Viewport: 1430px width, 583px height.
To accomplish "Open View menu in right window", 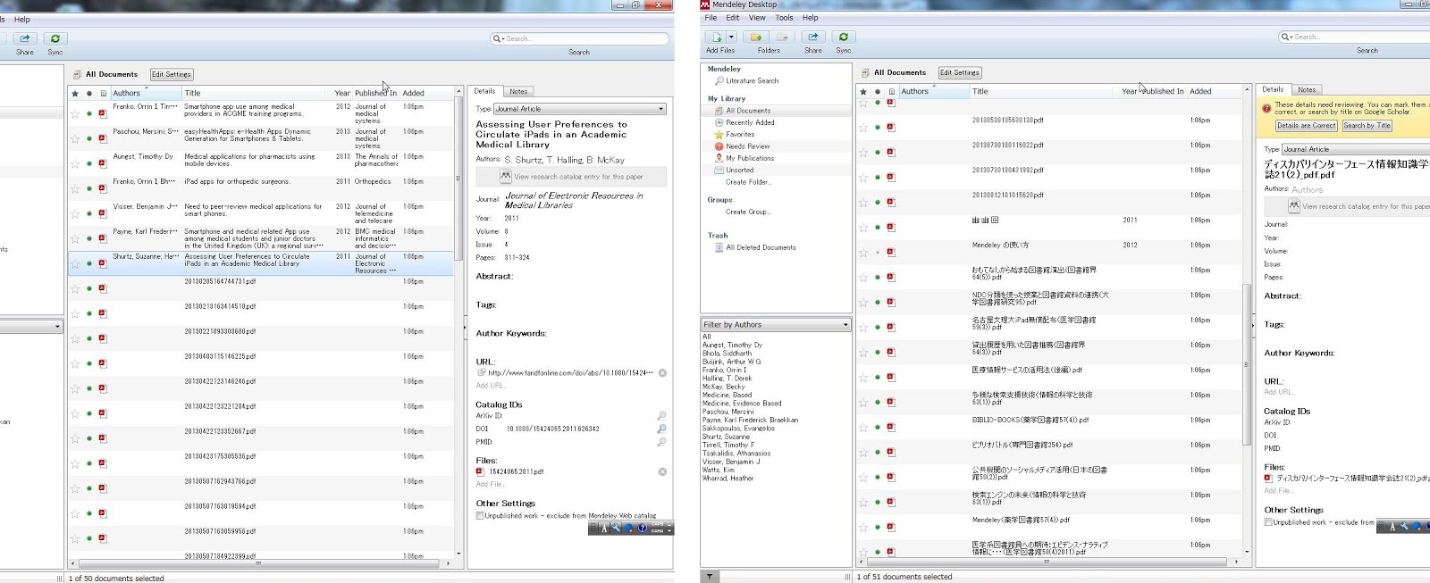I will (x=757, y=17).
